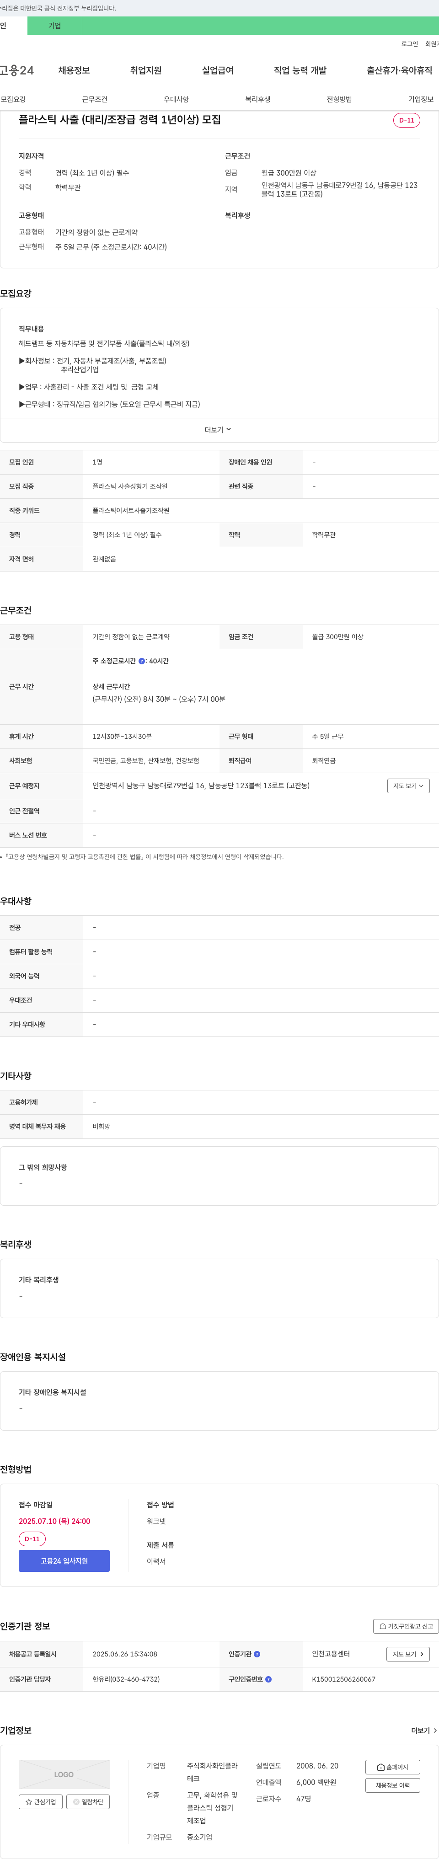Open 기업정보 더보기 arrow link
Image resolution: width=439 pixels, height=1859 pixels.
424,1731
